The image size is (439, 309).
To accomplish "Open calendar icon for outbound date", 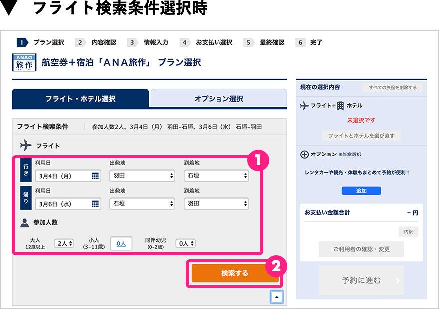I will coord(95,176).
